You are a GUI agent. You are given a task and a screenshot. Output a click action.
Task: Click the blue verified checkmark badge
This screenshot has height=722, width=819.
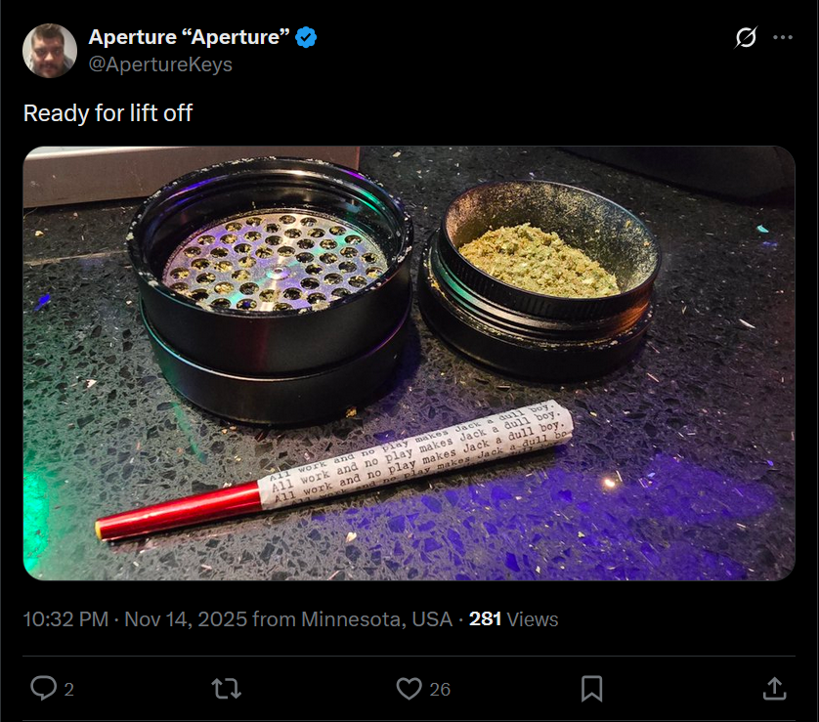306,37
